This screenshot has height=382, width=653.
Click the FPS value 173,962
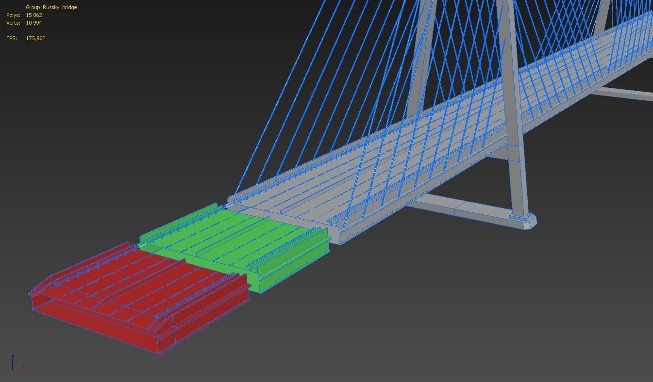click(35, 38)
